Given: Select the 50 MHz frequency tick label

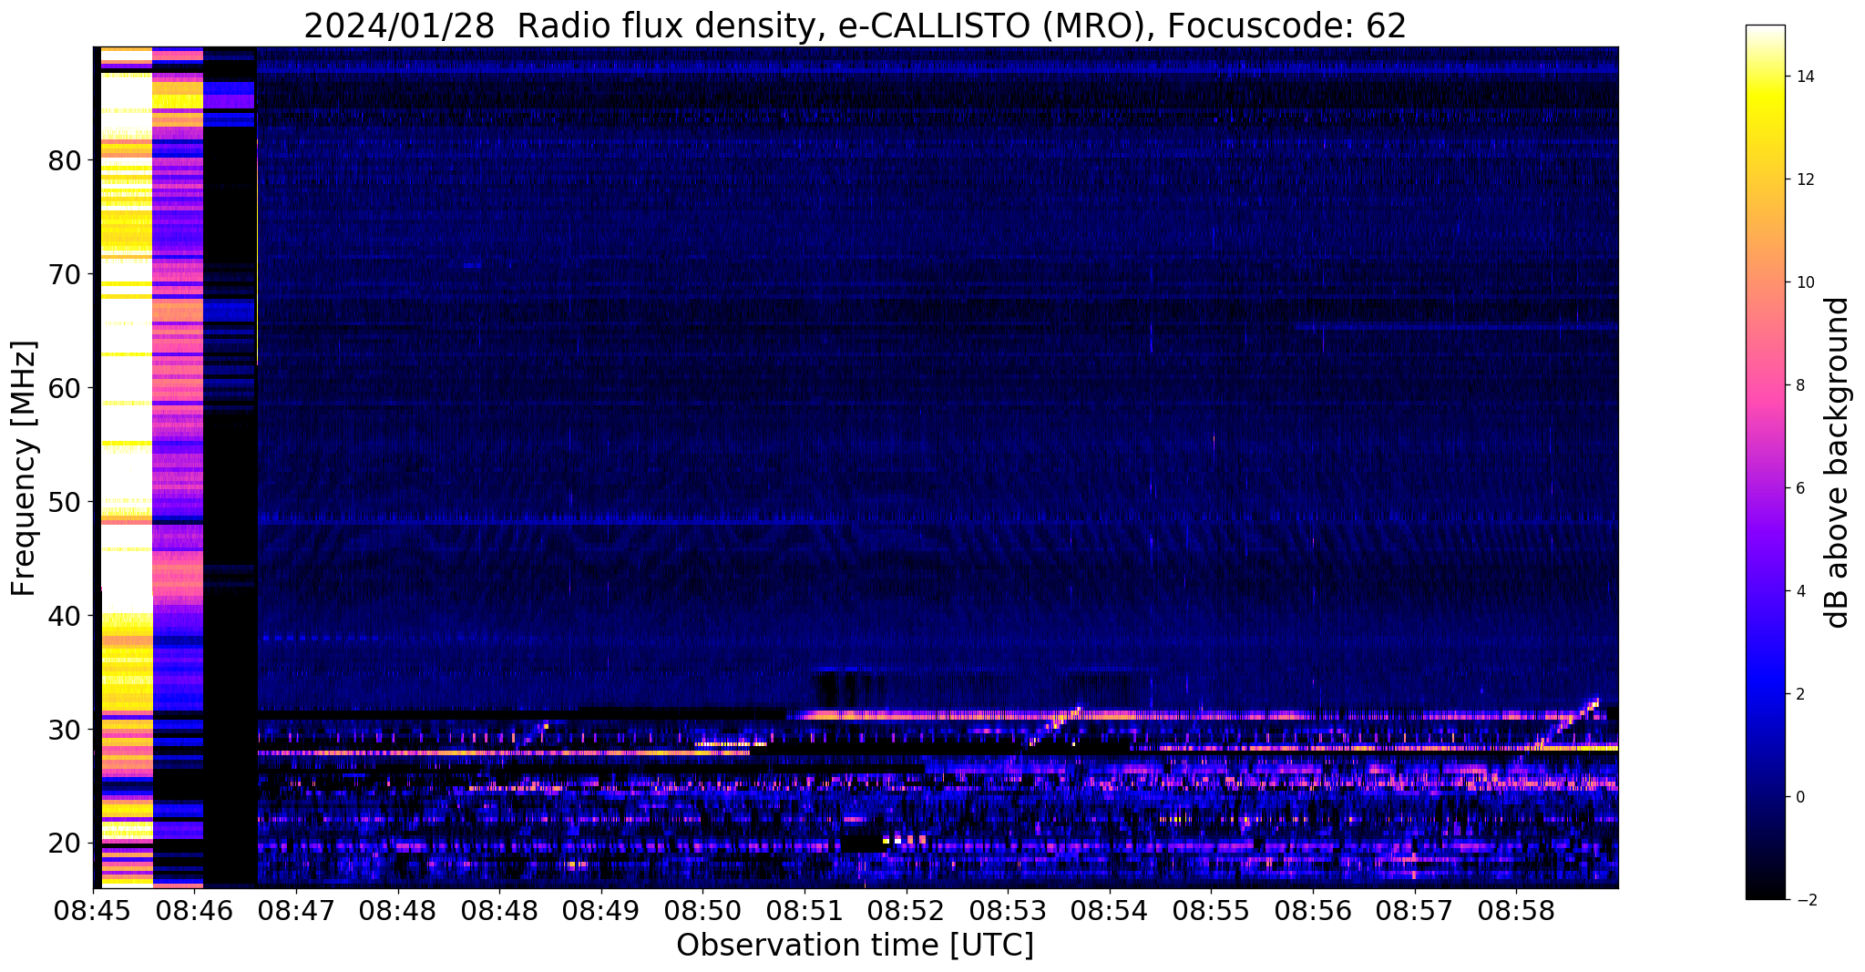Looking at the screenshot, I should [66, 502].
